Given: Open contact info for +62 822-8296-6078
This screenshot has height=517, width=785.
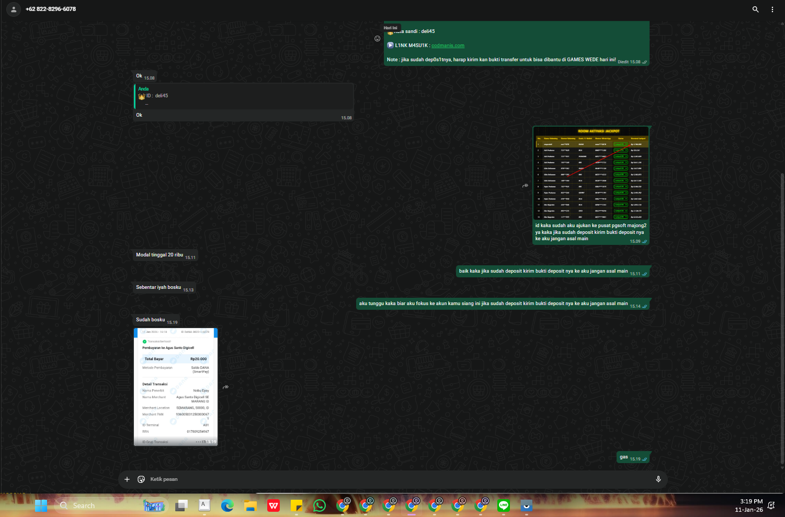Looking at the screenshot, I should (51, 9).
